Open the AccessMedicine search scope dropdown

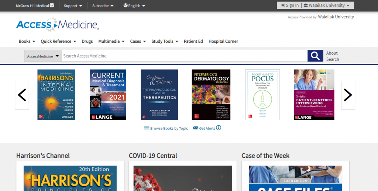[43, 56]
